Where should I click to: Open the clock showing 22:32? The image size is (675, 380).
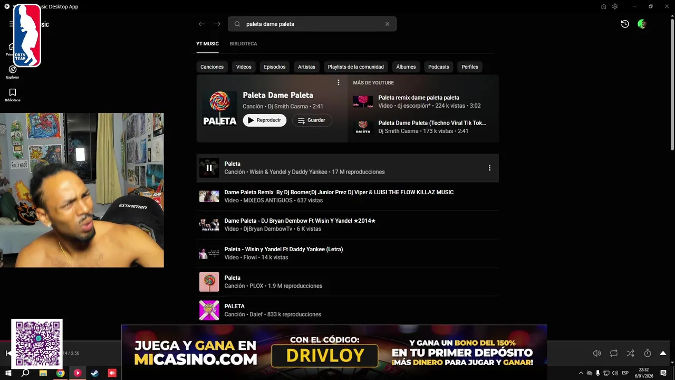644,373
